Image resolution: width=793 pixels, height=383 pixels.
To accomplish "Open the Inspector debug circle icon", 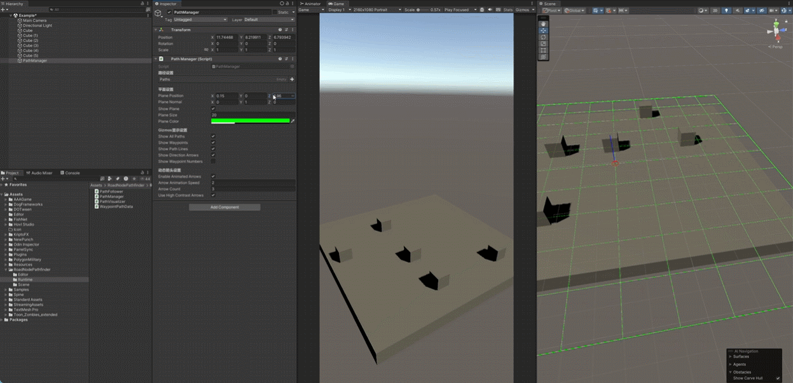I will pos(282,3).
